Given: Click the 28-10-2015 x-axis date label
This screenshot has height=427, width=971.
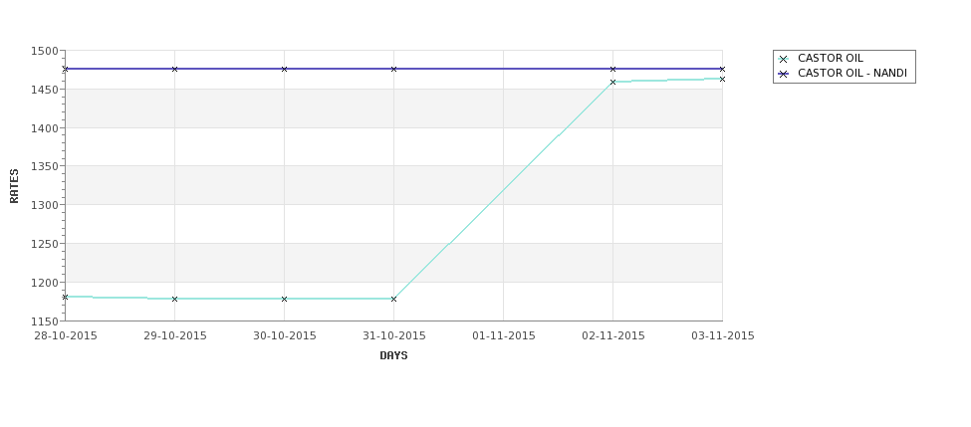Looking at the screenshot, I should coord(66,336).
